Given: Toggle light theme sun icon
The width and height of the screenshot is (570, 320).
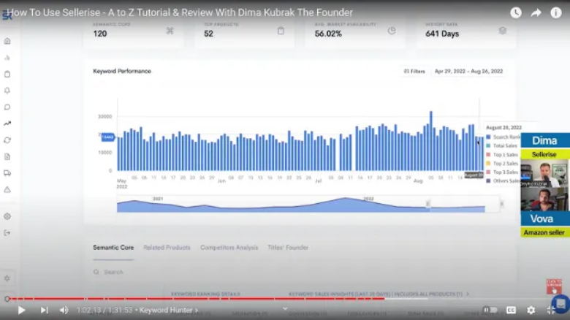Looking at the screenshot, I should (7, 278).
